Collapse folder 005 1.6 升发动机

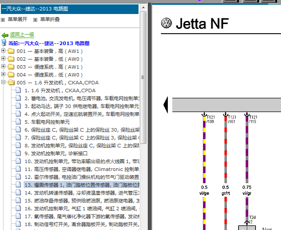click(x=3, y=82)
